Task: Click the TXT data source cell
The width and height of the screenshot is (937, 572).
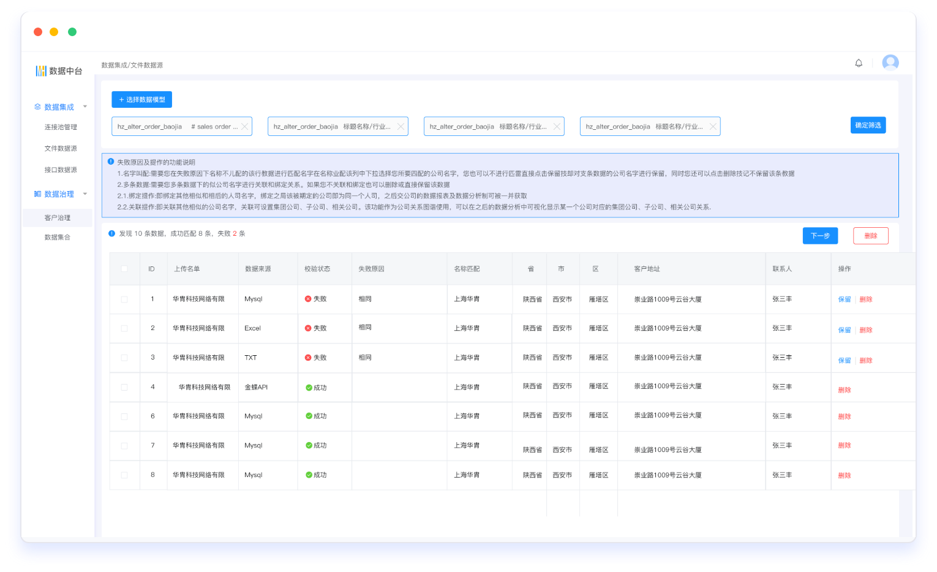Action: point(250,358)
